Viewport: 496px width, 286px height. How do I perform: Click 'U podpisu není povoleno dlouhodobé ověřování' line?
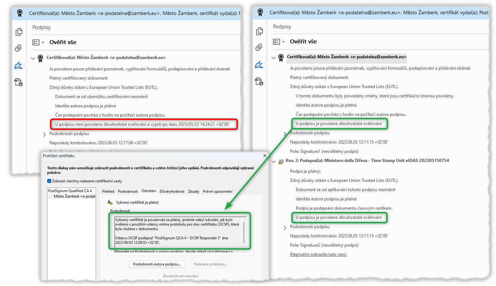coord(142,124)
